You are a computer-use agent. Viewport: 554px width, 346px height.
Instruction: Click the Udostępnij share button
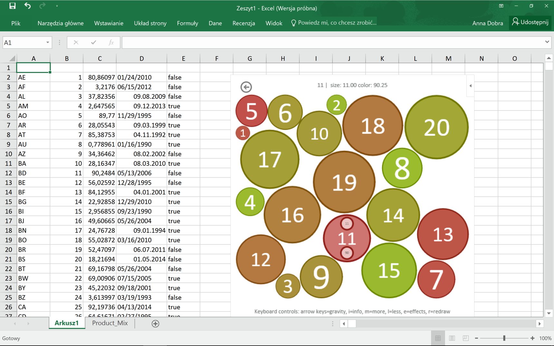click(x=530, y=22)
